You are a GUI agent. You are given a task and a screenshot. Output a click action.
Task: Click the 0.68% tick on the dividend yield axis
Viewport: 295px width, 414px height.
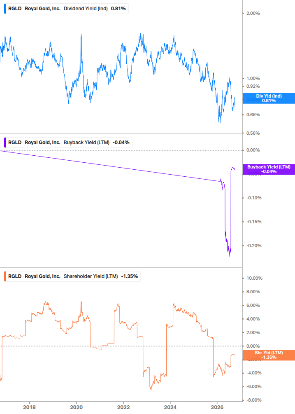click(x=253, y=115)
